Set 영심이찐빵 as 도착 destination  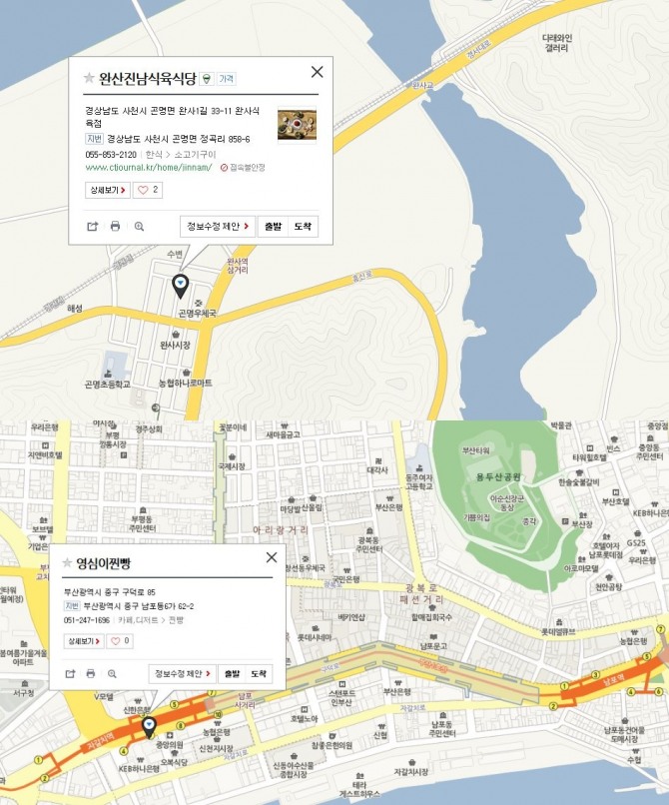tap(259, 673)
